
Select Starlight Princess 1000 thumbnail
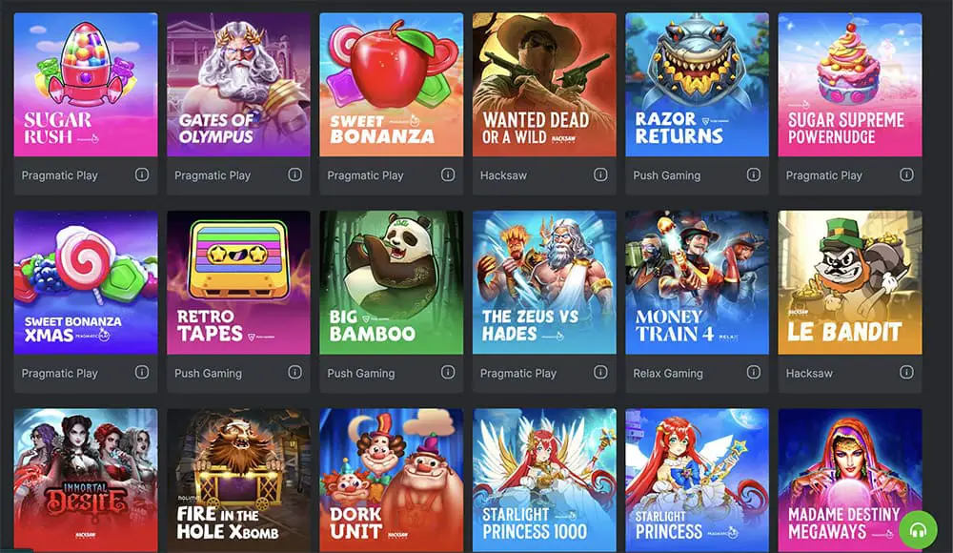pos(544,481)
